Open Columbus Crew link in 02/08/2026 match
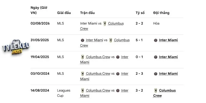This screenshot has height=103, width=206. 102,26
